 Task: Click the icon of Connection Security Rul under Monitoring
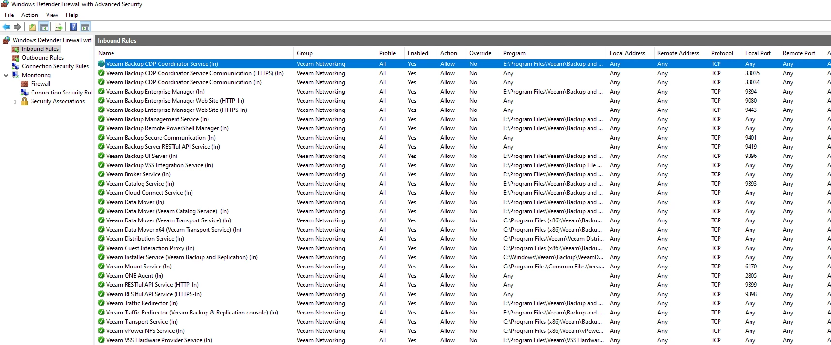point(25,93)
